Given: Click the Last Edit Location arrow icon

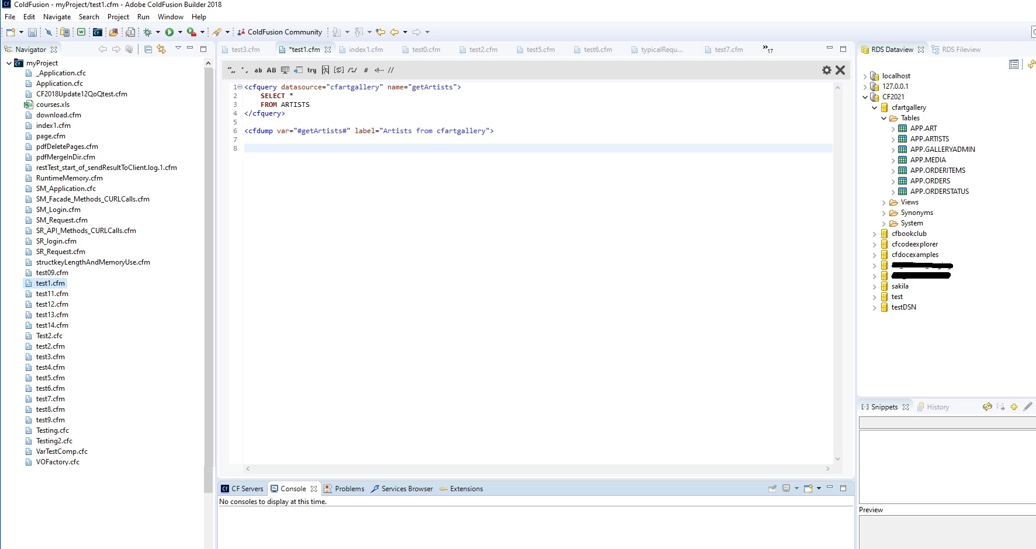Looking at the screenshot, I should (380, 32).
